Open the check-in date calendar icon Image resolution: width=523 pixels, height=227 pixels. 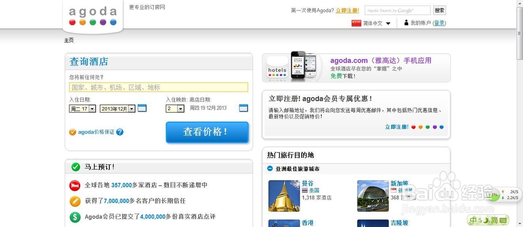tap(142, 108)
